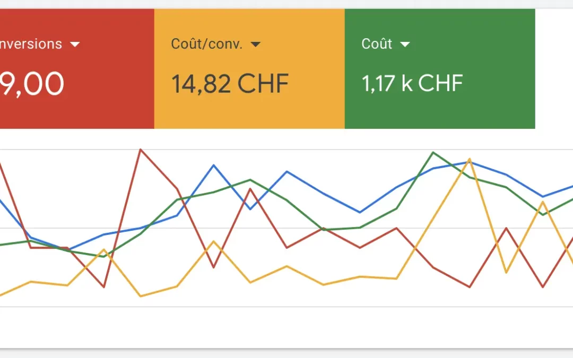
Task: Open the Conversions metric dropdown arrow
Action: pyautogui.click(x=75, y=44)
